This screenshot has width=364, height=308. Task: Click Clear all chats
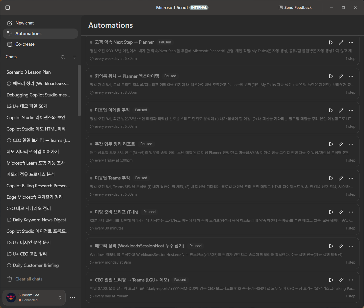[25, 279]
